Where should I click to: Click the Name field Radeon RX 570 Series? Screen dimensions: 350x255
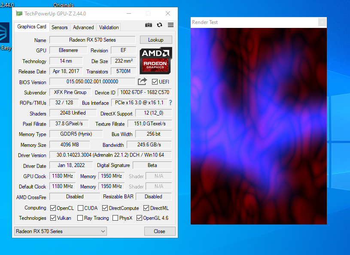pos(92,40)
